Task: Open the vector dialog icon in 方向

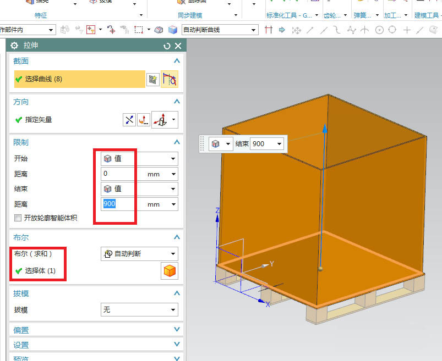Action: [x=144, y=119]
